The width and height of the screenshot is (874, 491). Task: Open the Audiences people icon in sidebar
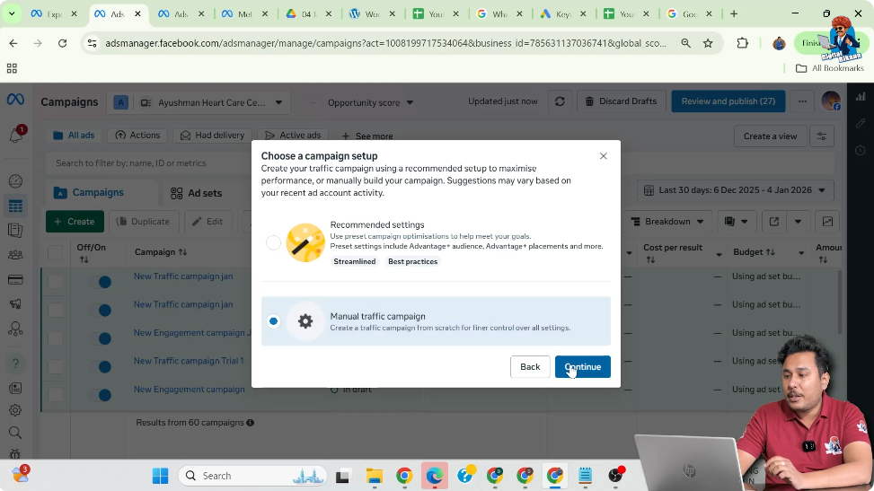pos(15,255)
